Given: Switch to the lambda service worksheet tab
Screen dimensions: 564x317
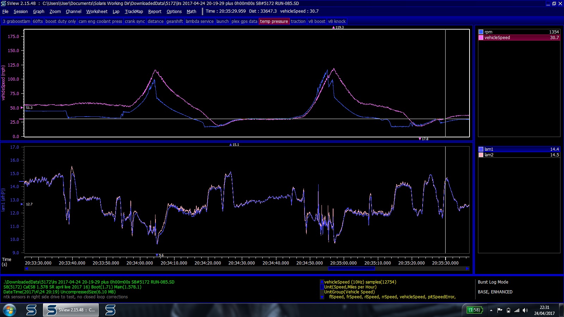Looking at the screenshot, I should 200,21.
